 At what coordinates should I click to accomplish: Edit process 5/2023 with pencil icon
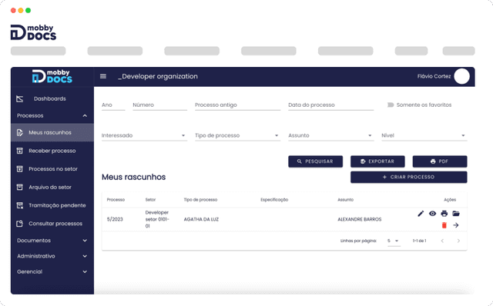[x=421, y=214]
